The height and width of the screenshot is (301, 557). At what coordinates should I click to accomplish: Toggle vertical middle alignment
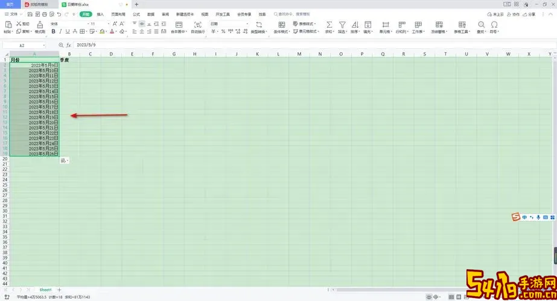pyautogui.click(x=142, y=23)
